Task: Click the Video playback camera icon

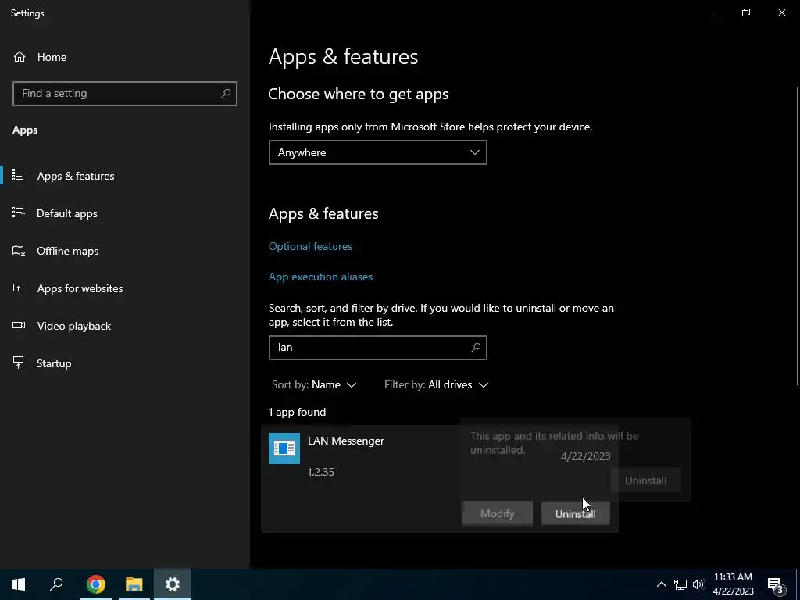Action: [x=19, y=325]
